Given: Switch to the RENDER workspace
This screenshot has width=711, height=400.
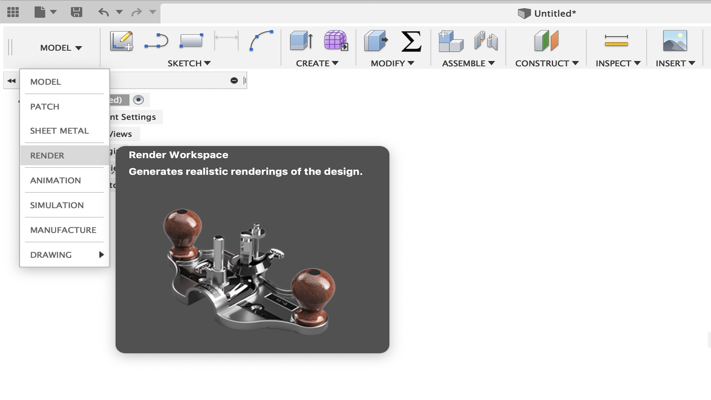Looking at the screenshot, I should 47,156.
